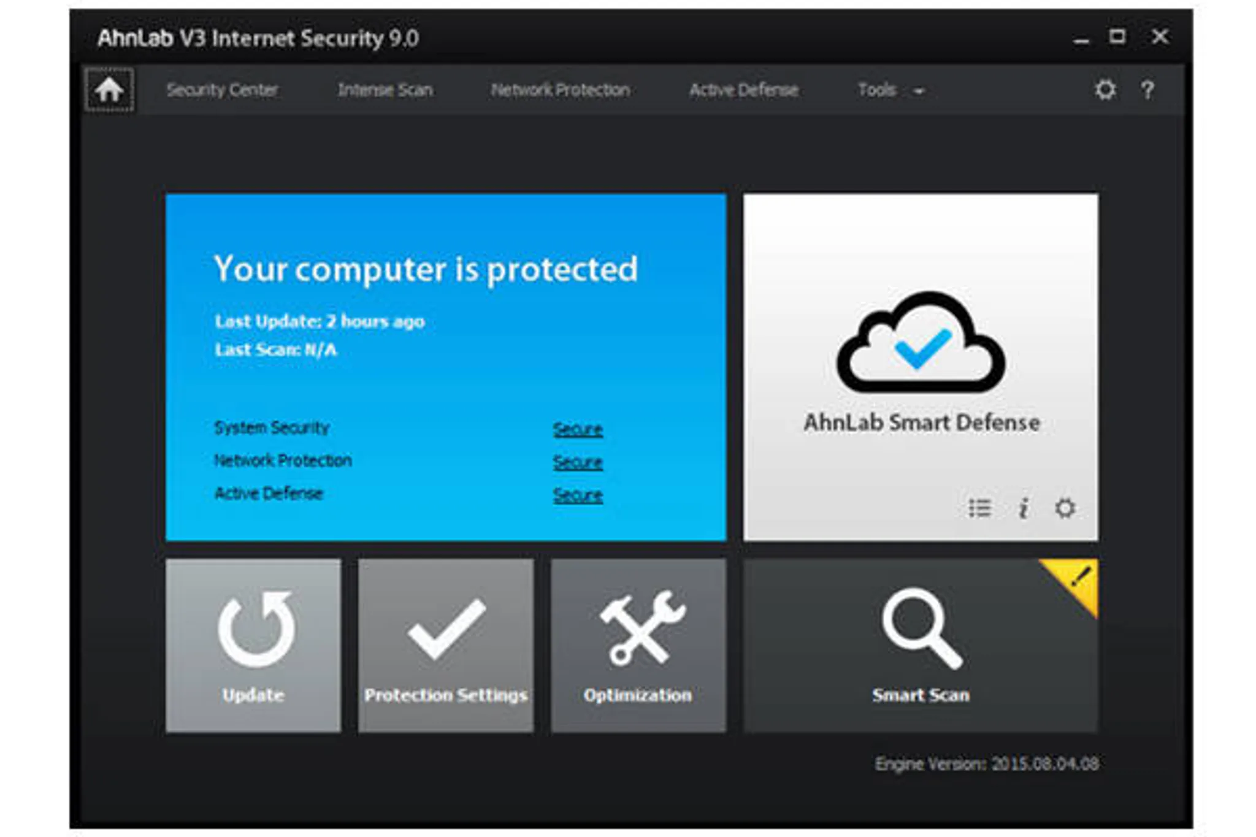The image size is (1256, 837).
Task: Go to the Home screen icon
Action: pyautogui.click(x=109, y=90)
